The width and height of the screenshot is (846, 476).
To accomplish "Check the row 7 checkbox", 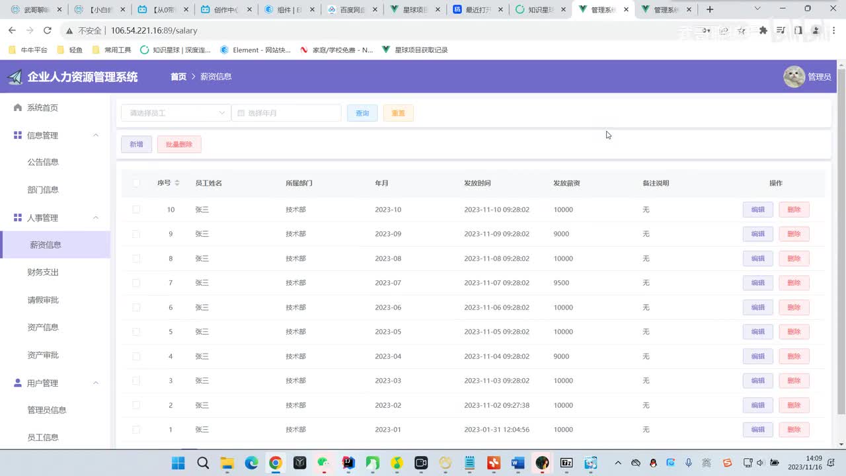I will [x=136, y=283].
